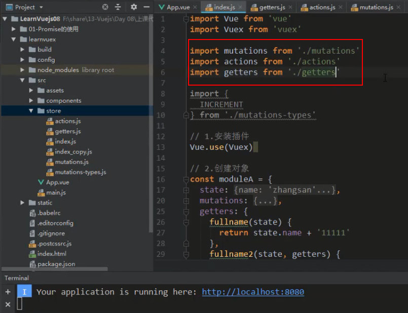
Task: Click the collapse all icon in Project panel
Action: click(x=118, y=7)
